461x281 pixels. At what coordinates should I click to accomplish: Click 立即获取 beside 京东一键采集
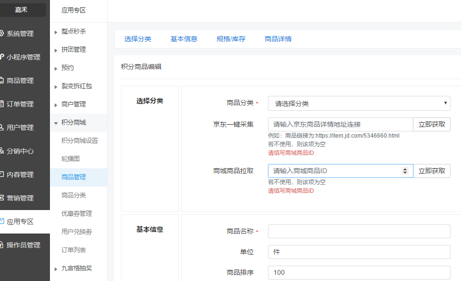click(432, 125)
